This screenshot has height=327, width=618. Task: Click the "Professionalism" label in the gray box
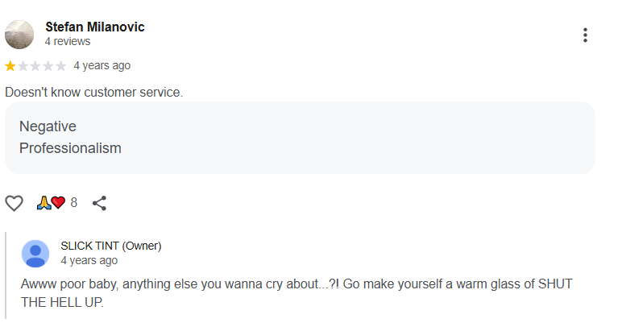[70, 148]
